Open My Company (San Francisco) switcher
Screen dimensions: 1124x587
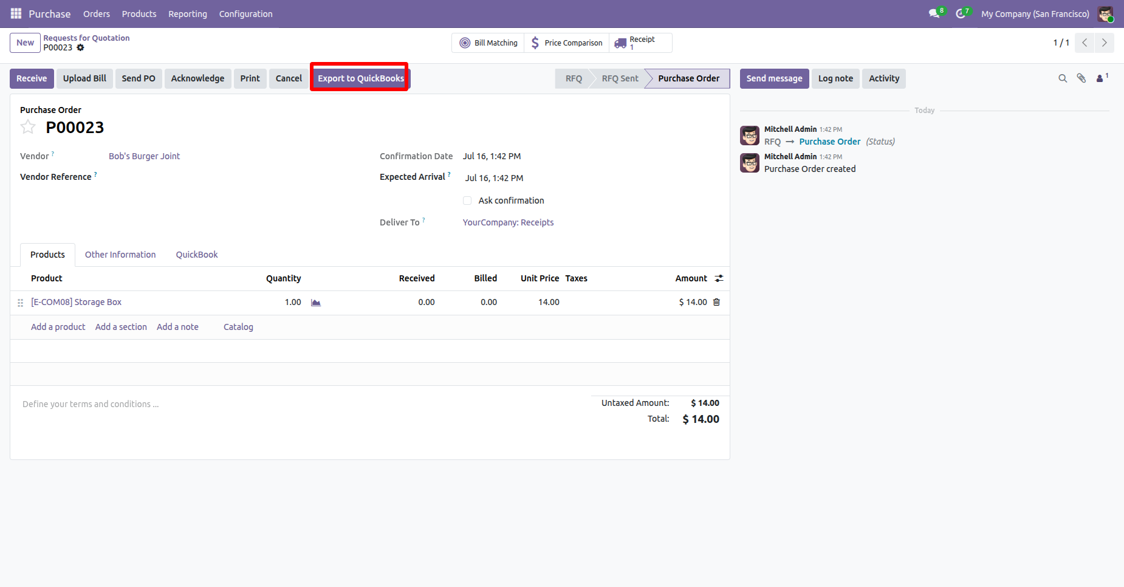(x=1035, y=13)
